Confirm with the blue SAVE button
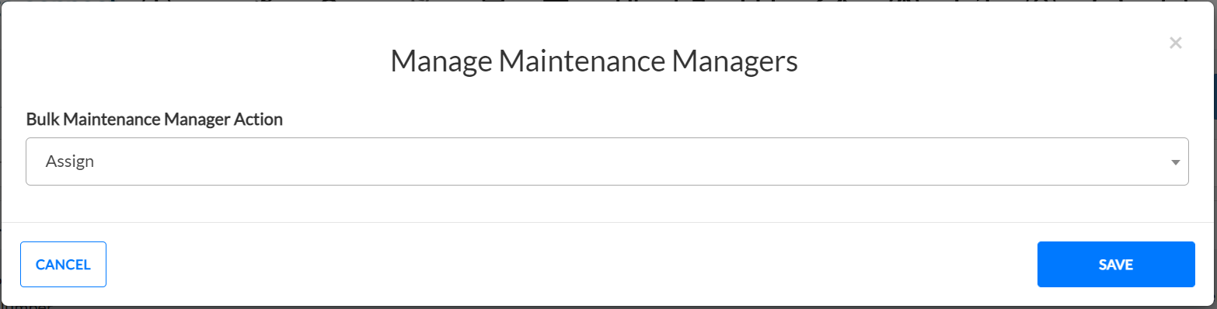Viewport: 1217px width, 309px height. click(x=1116, y=265)
